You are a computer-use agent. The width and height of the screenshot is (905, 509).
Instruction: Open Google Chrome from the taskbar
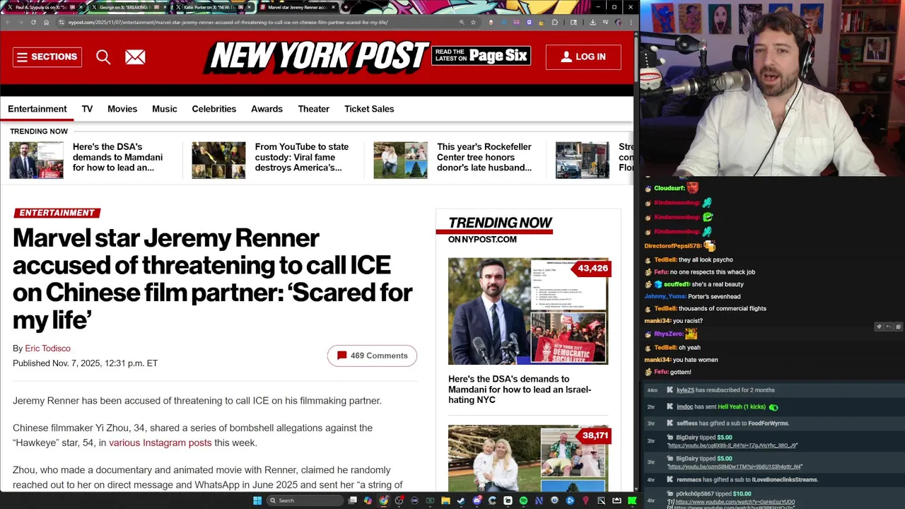point(383,501)
